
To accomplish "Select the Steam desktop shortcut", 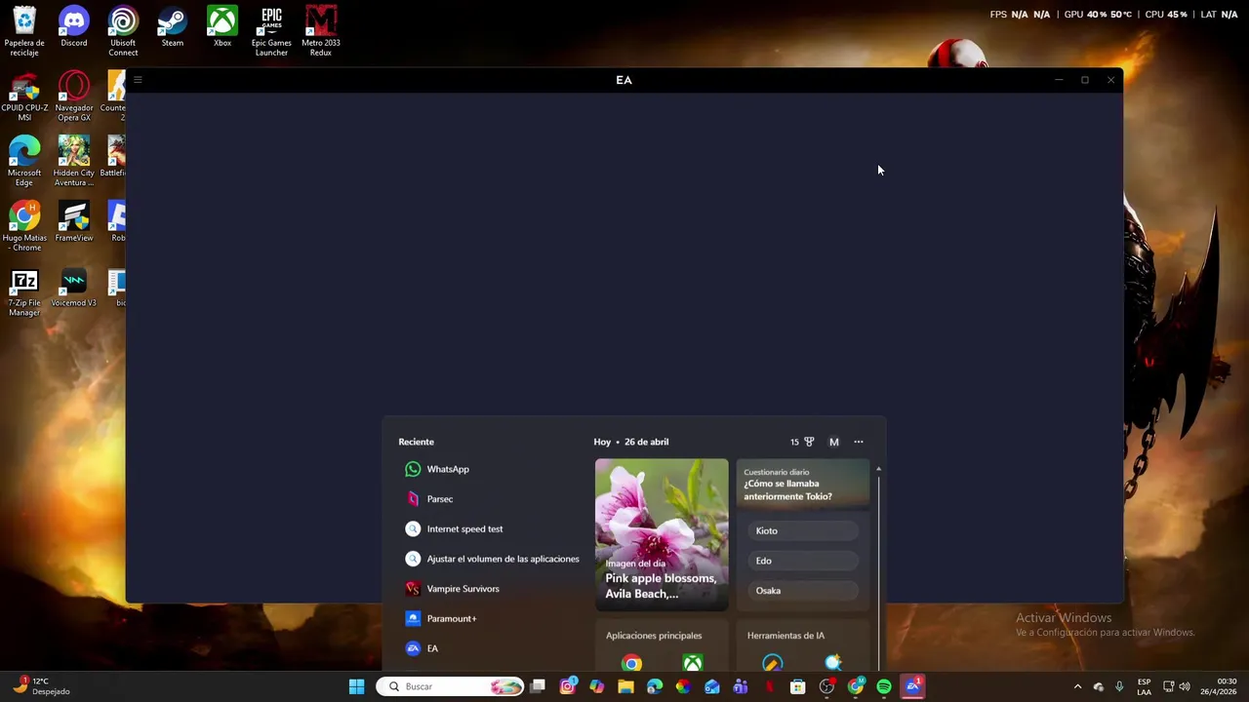I will tap(173, 26).
